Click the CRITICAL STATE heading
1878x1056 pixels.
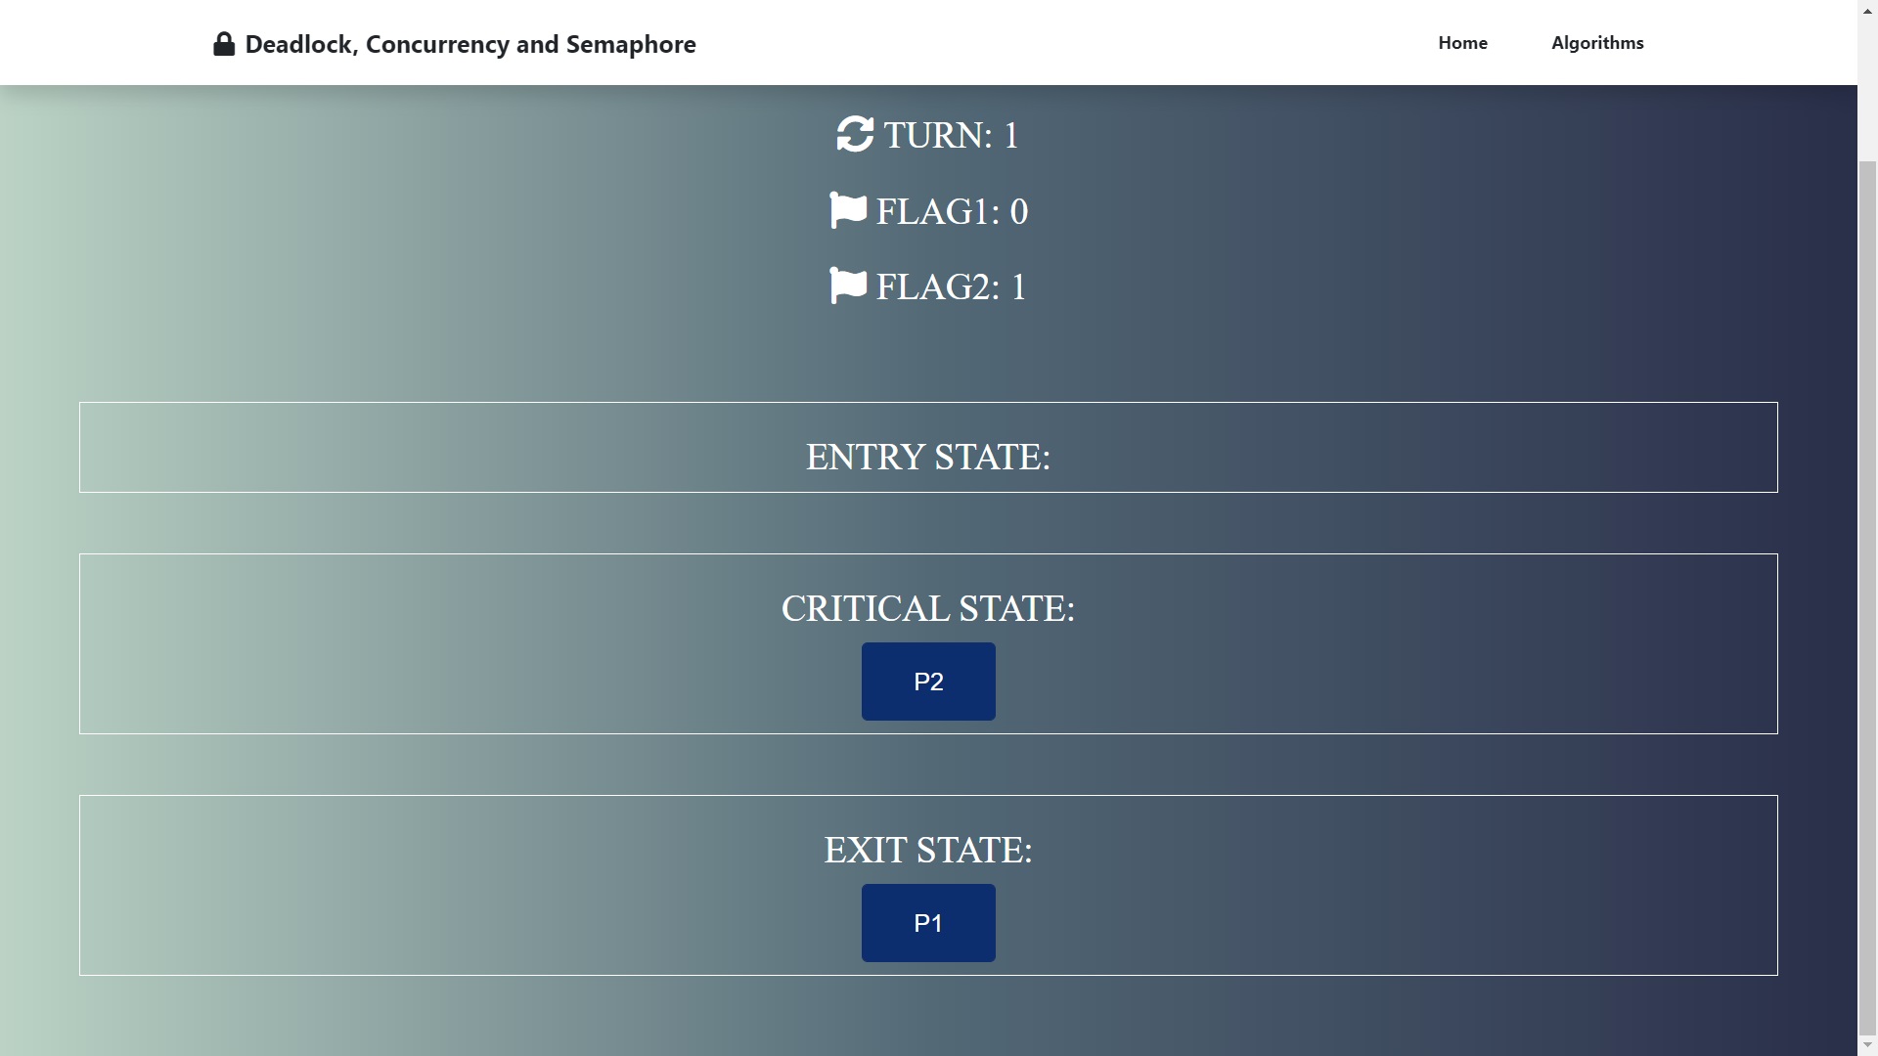point(928,608)
